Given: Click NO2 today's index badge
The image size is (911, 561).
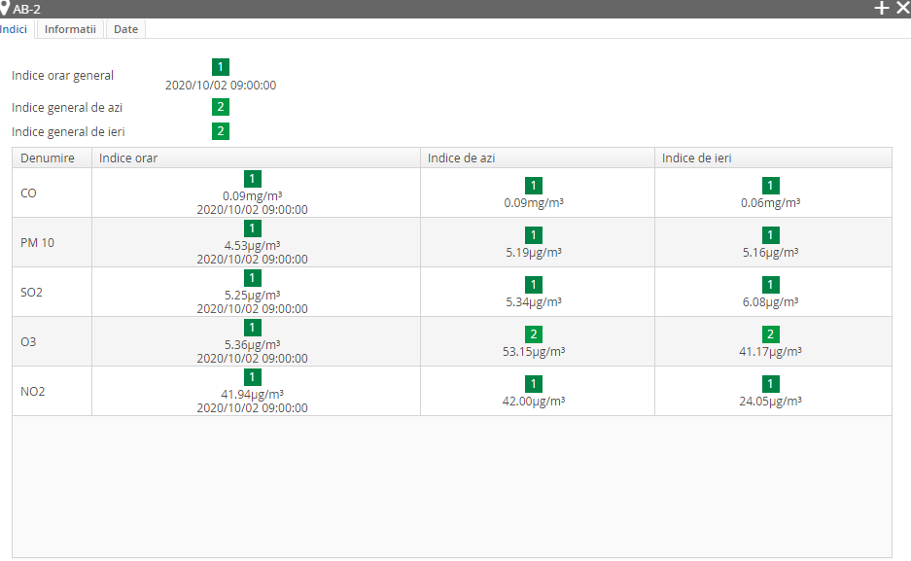Looking at the screenshot, I should (x=534, y=384).
